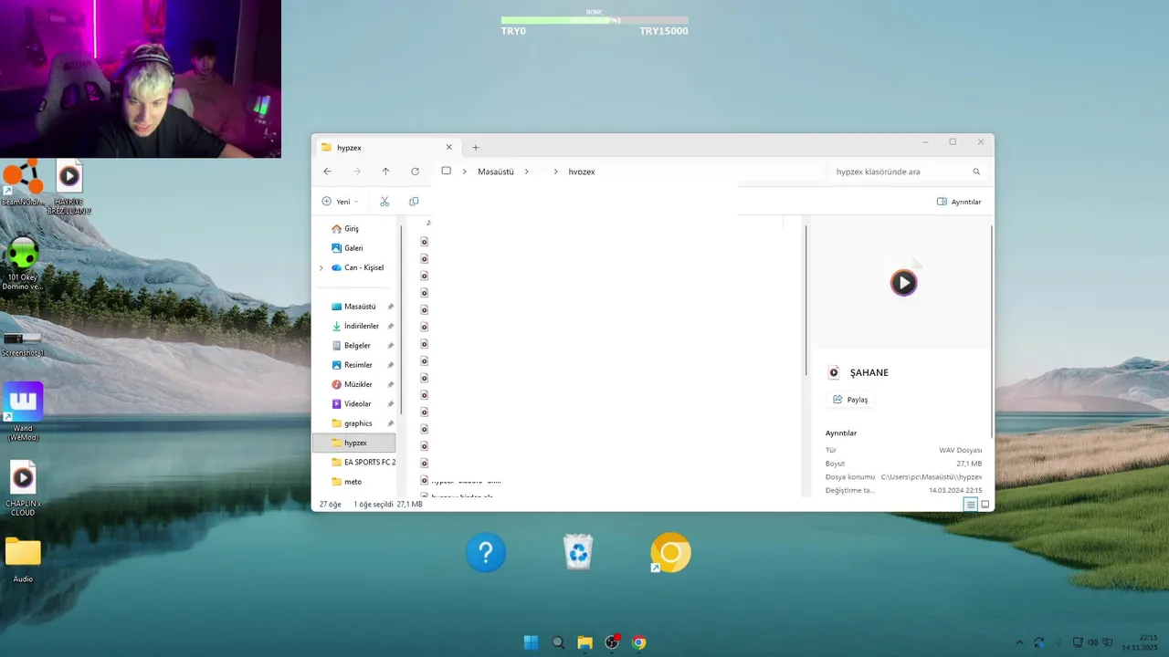Close the hypzex tab
The image size is (1169, 657).
449,147
